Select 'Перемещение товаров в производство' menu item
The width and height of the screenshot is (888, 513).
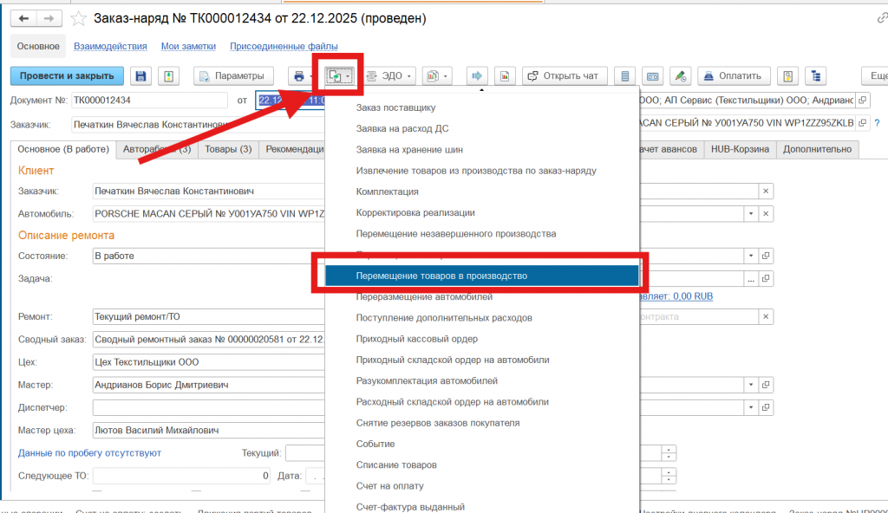(x=441, y=276)
